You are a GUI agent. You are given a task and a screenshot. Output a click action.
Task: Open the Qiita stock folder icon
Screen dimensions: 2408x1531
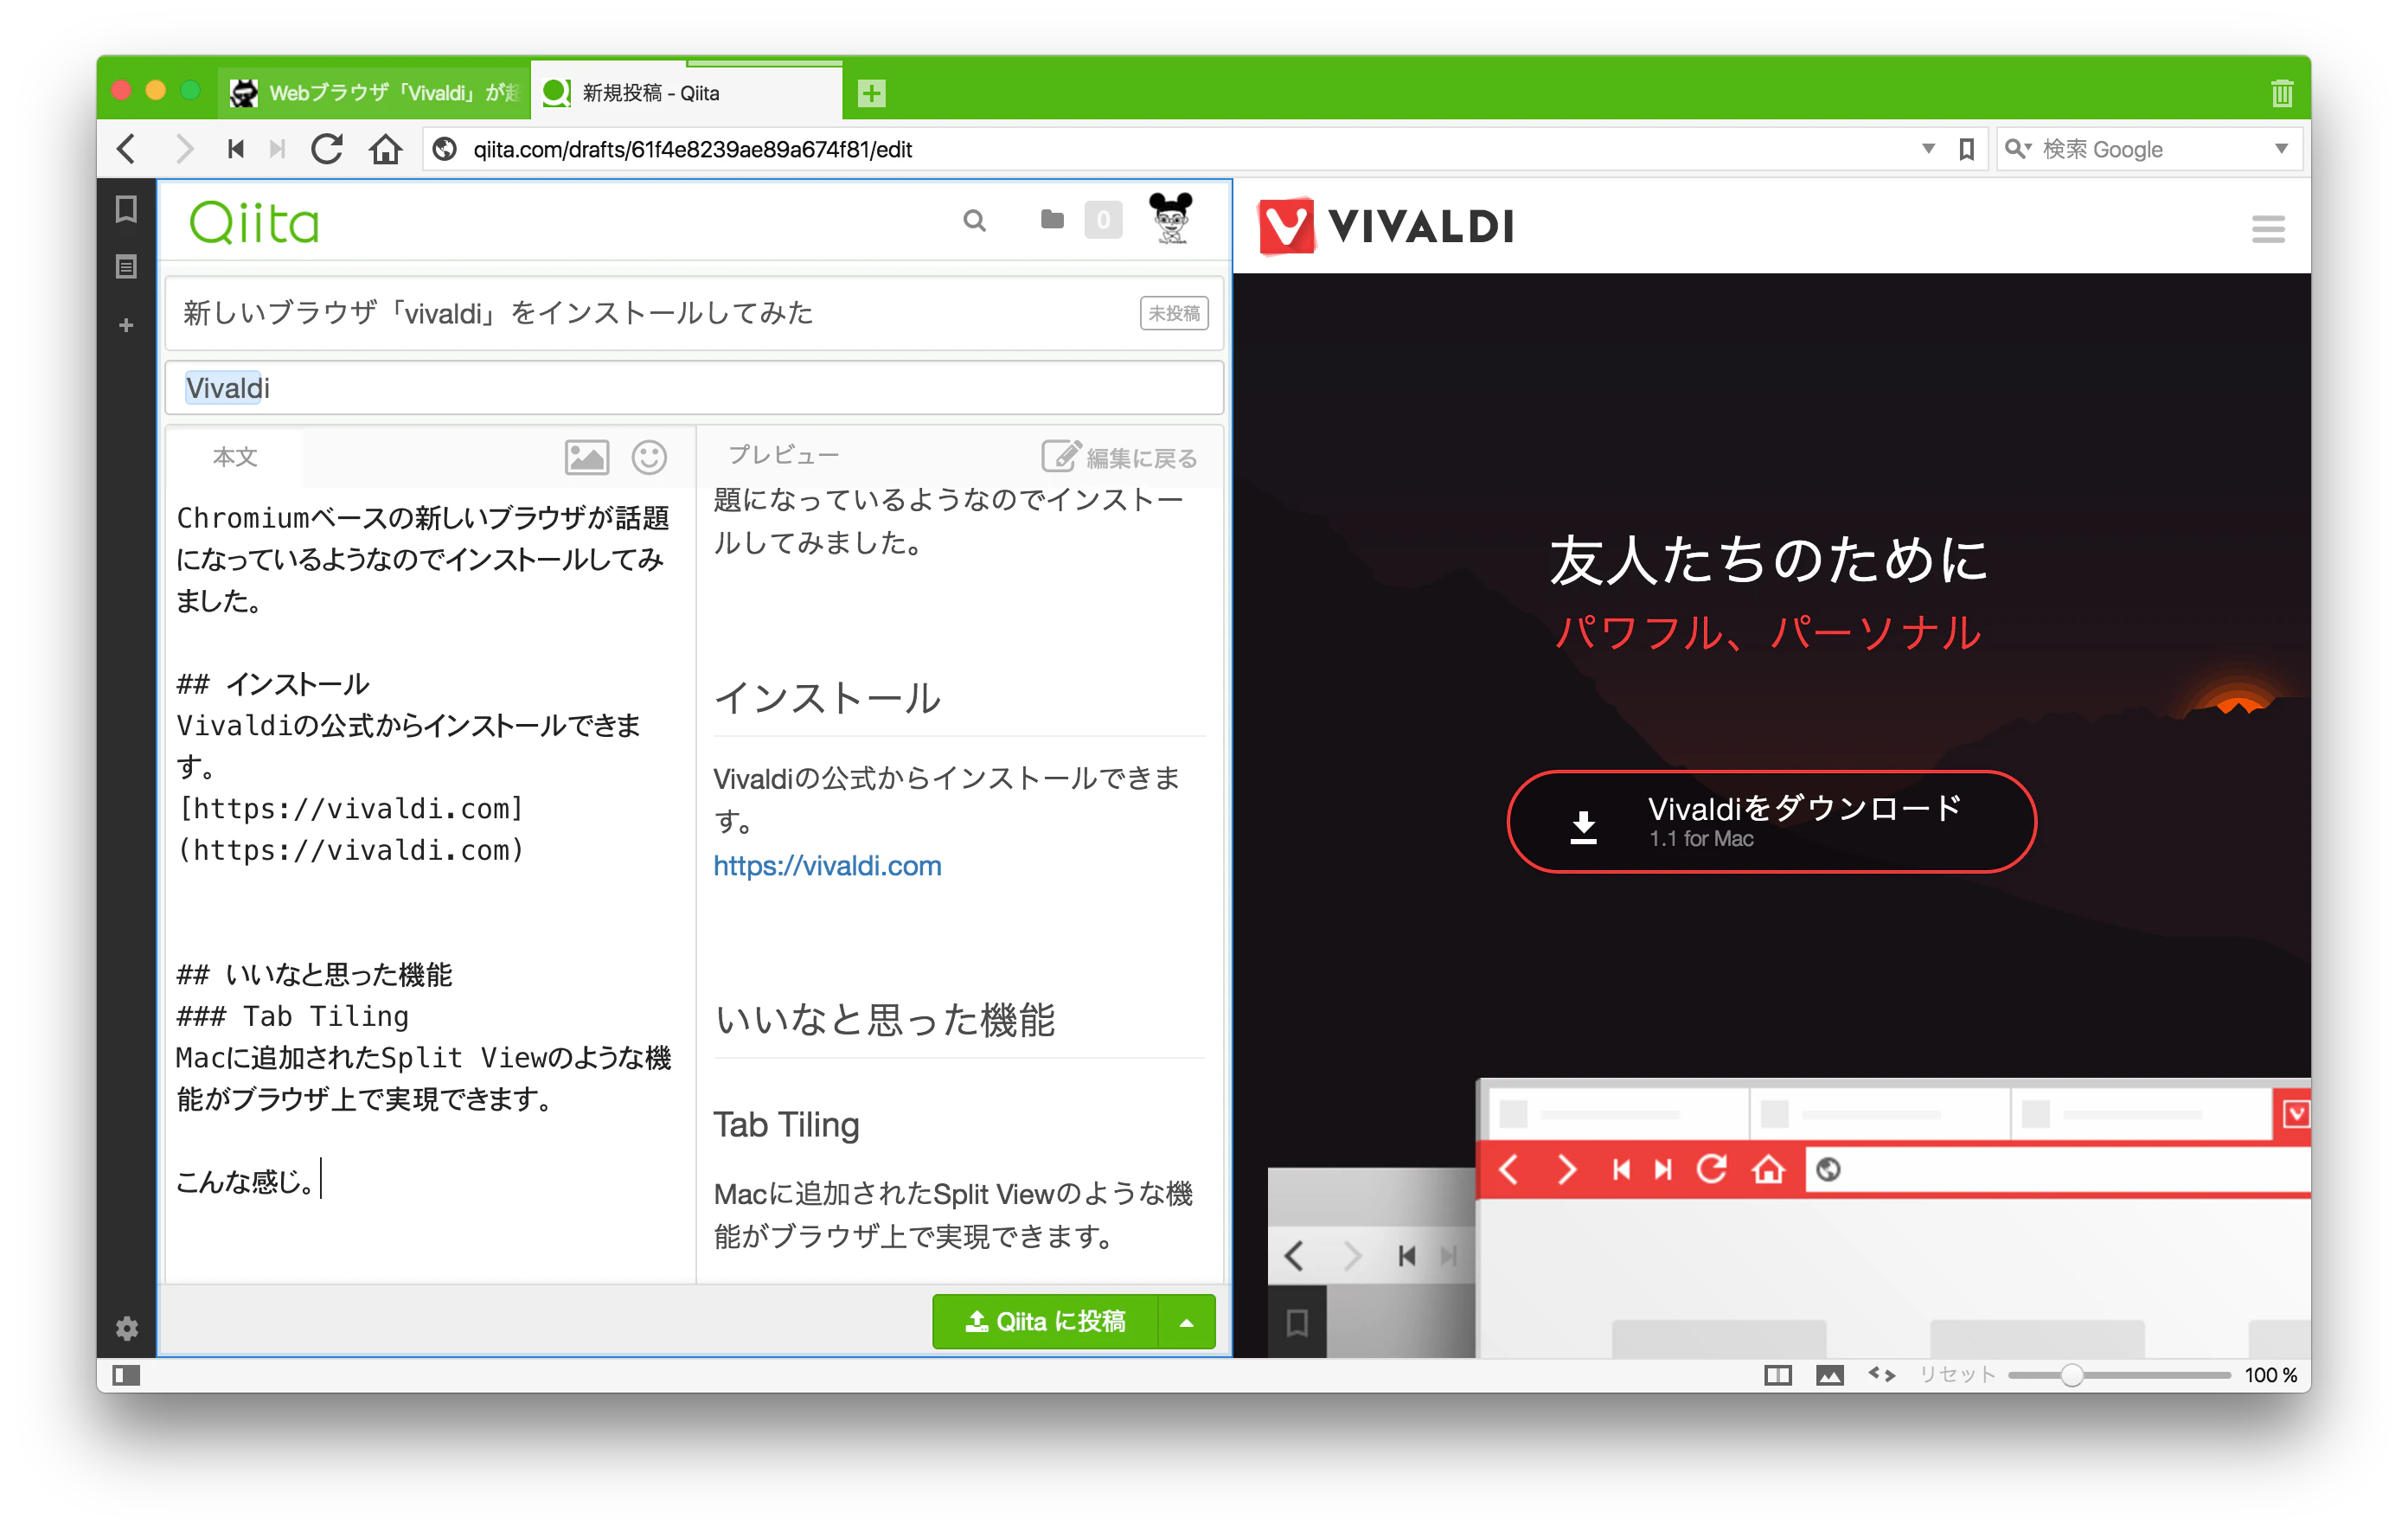pos(1051,219)
